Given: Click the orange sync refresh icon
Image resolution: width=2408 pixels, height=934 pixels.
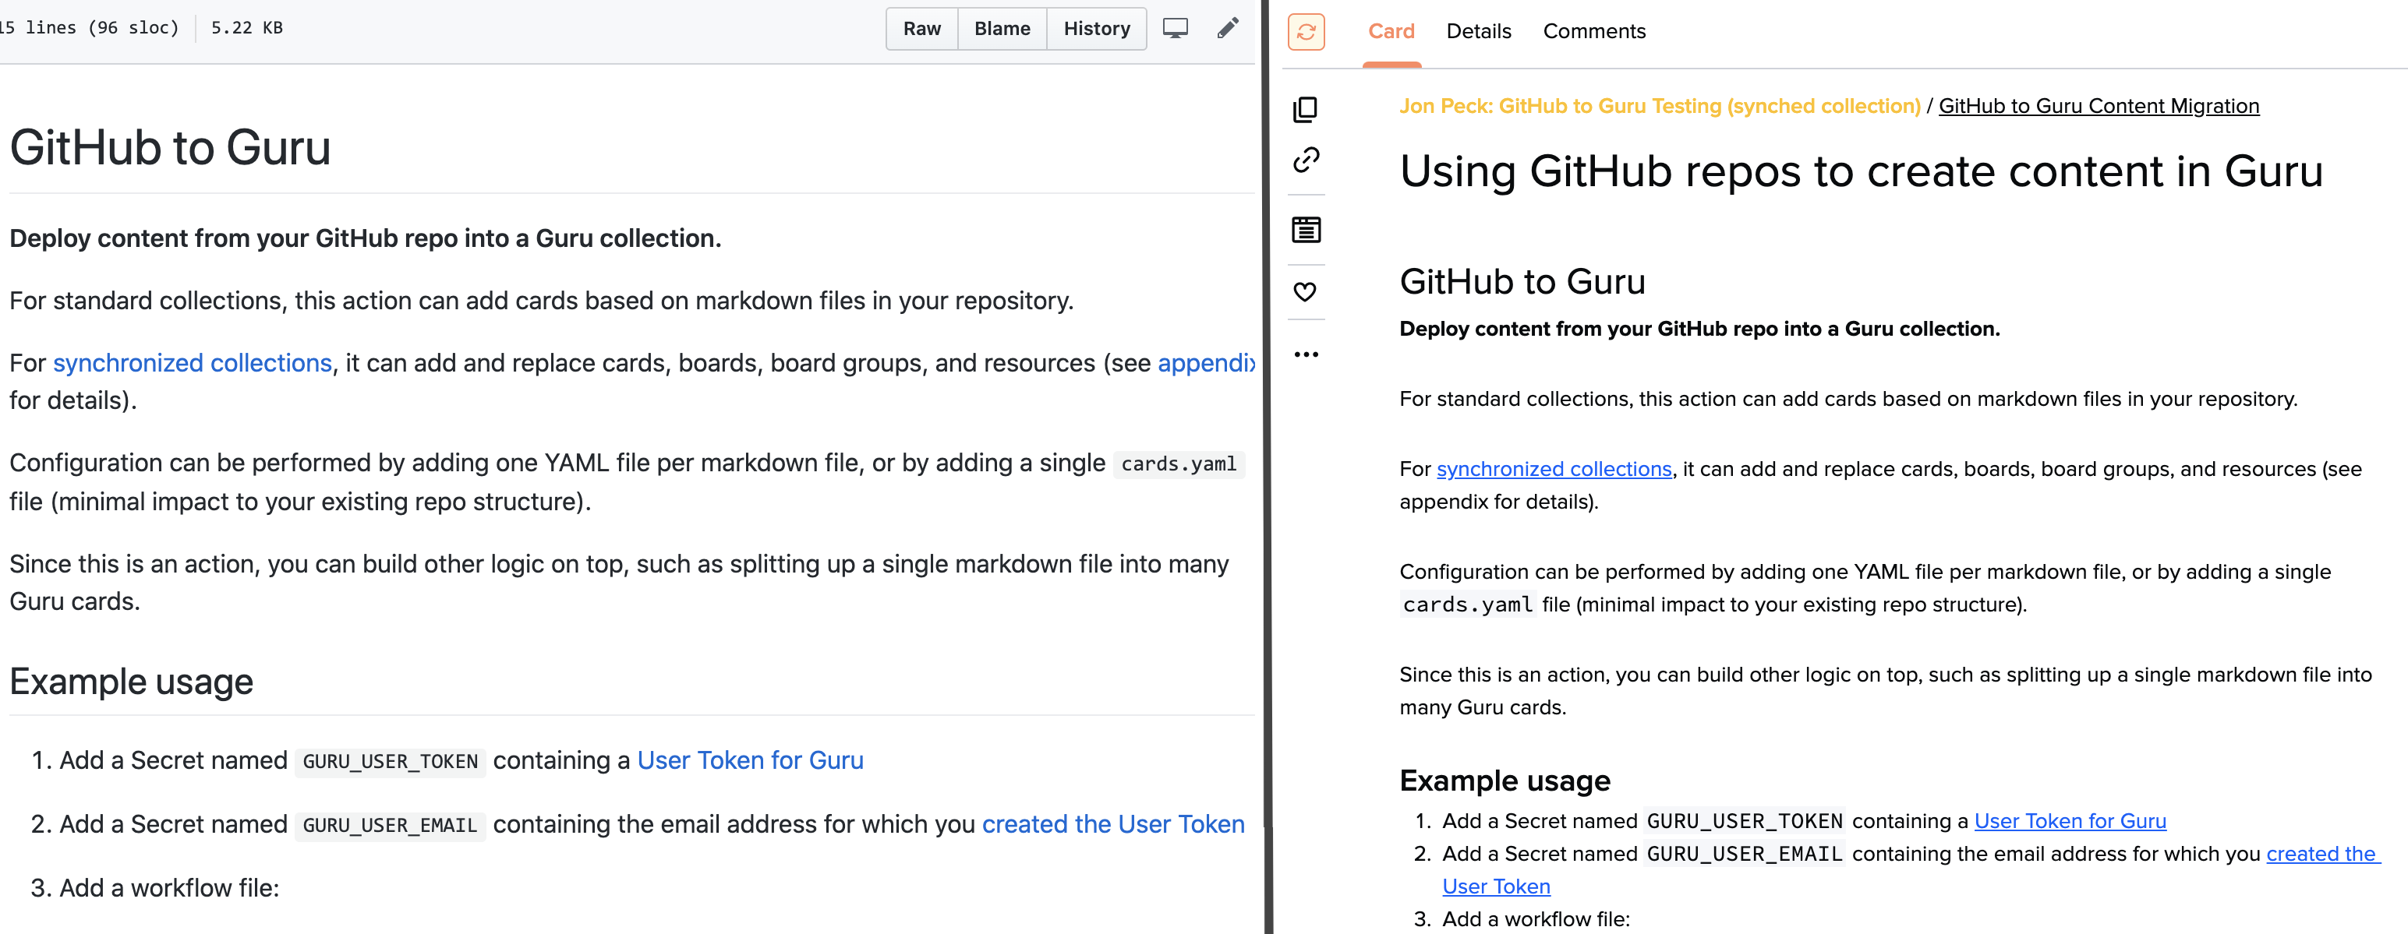Looking at the screenshot, I should click(1306, 32).
